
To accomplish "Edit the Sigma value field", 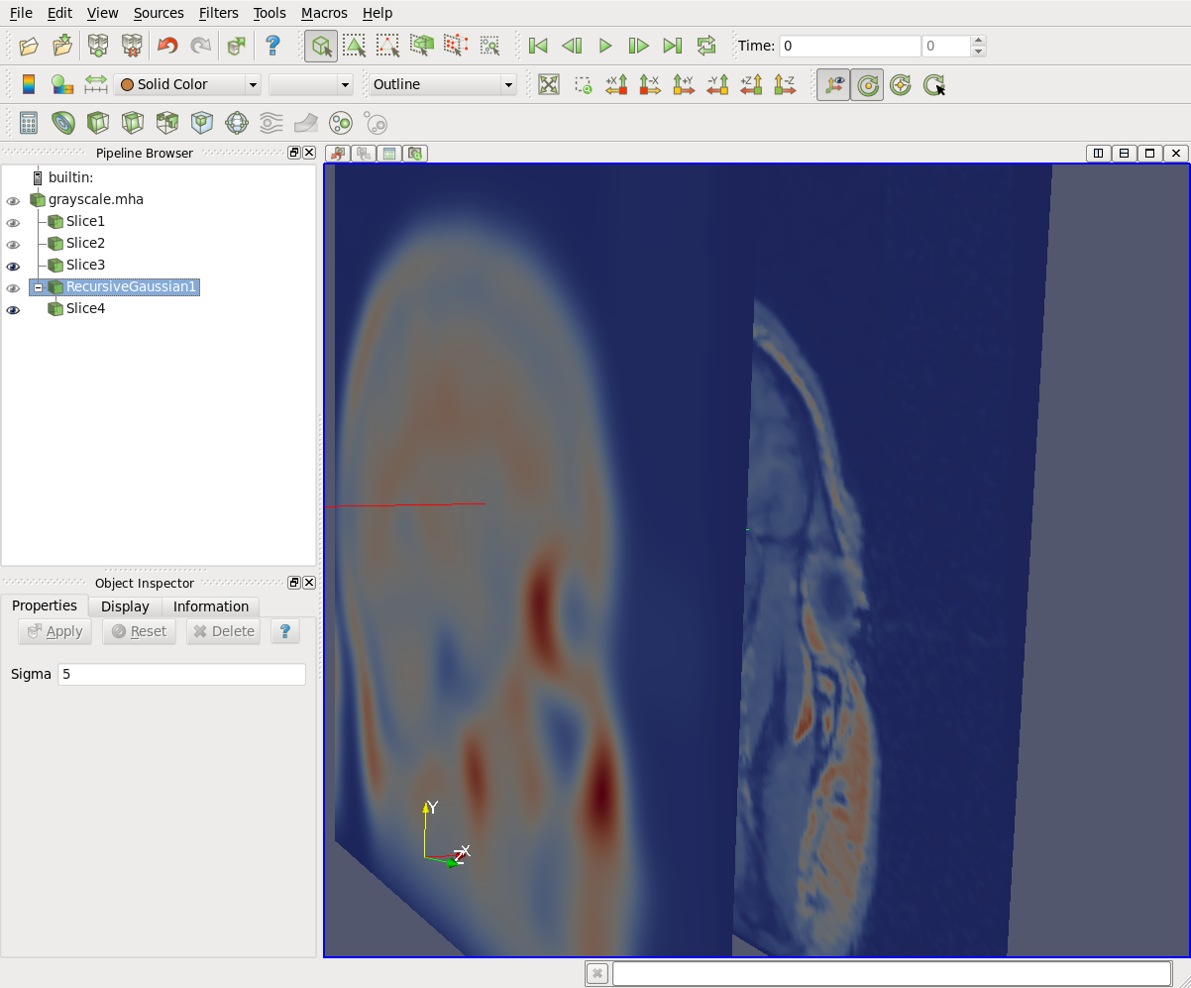I will point(181,674).
